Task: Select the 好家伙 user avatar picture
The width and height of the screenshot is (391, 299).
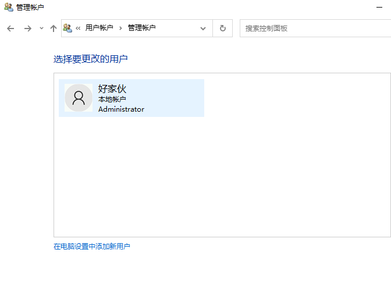Action: point(79,98)
